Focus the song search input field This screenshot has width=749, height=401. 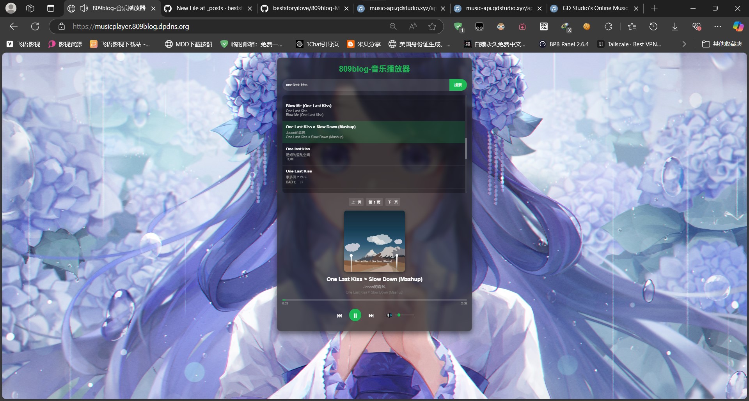366,85
